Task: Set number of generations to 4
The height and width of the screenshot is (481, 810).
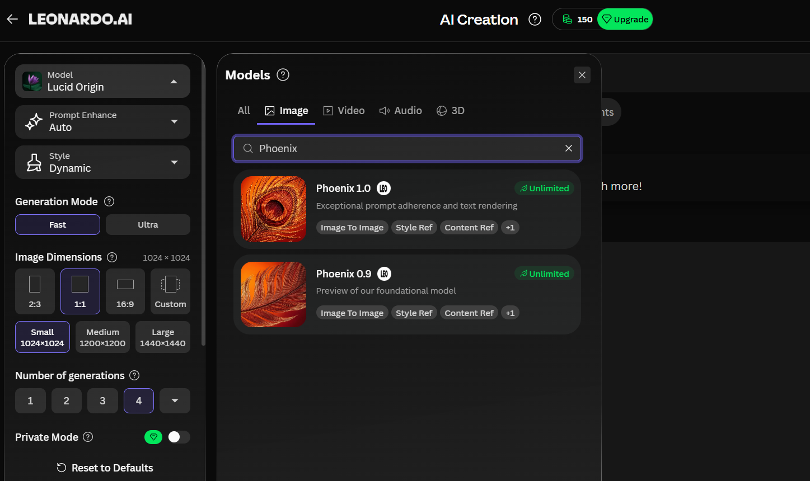Action: 139,401
